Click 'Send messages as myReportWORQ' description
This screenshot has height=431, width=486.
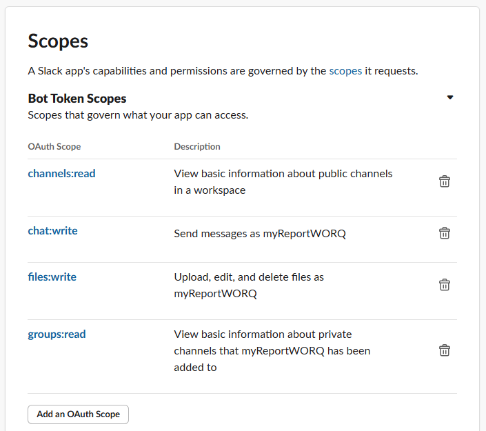click(x=260, y=234)
